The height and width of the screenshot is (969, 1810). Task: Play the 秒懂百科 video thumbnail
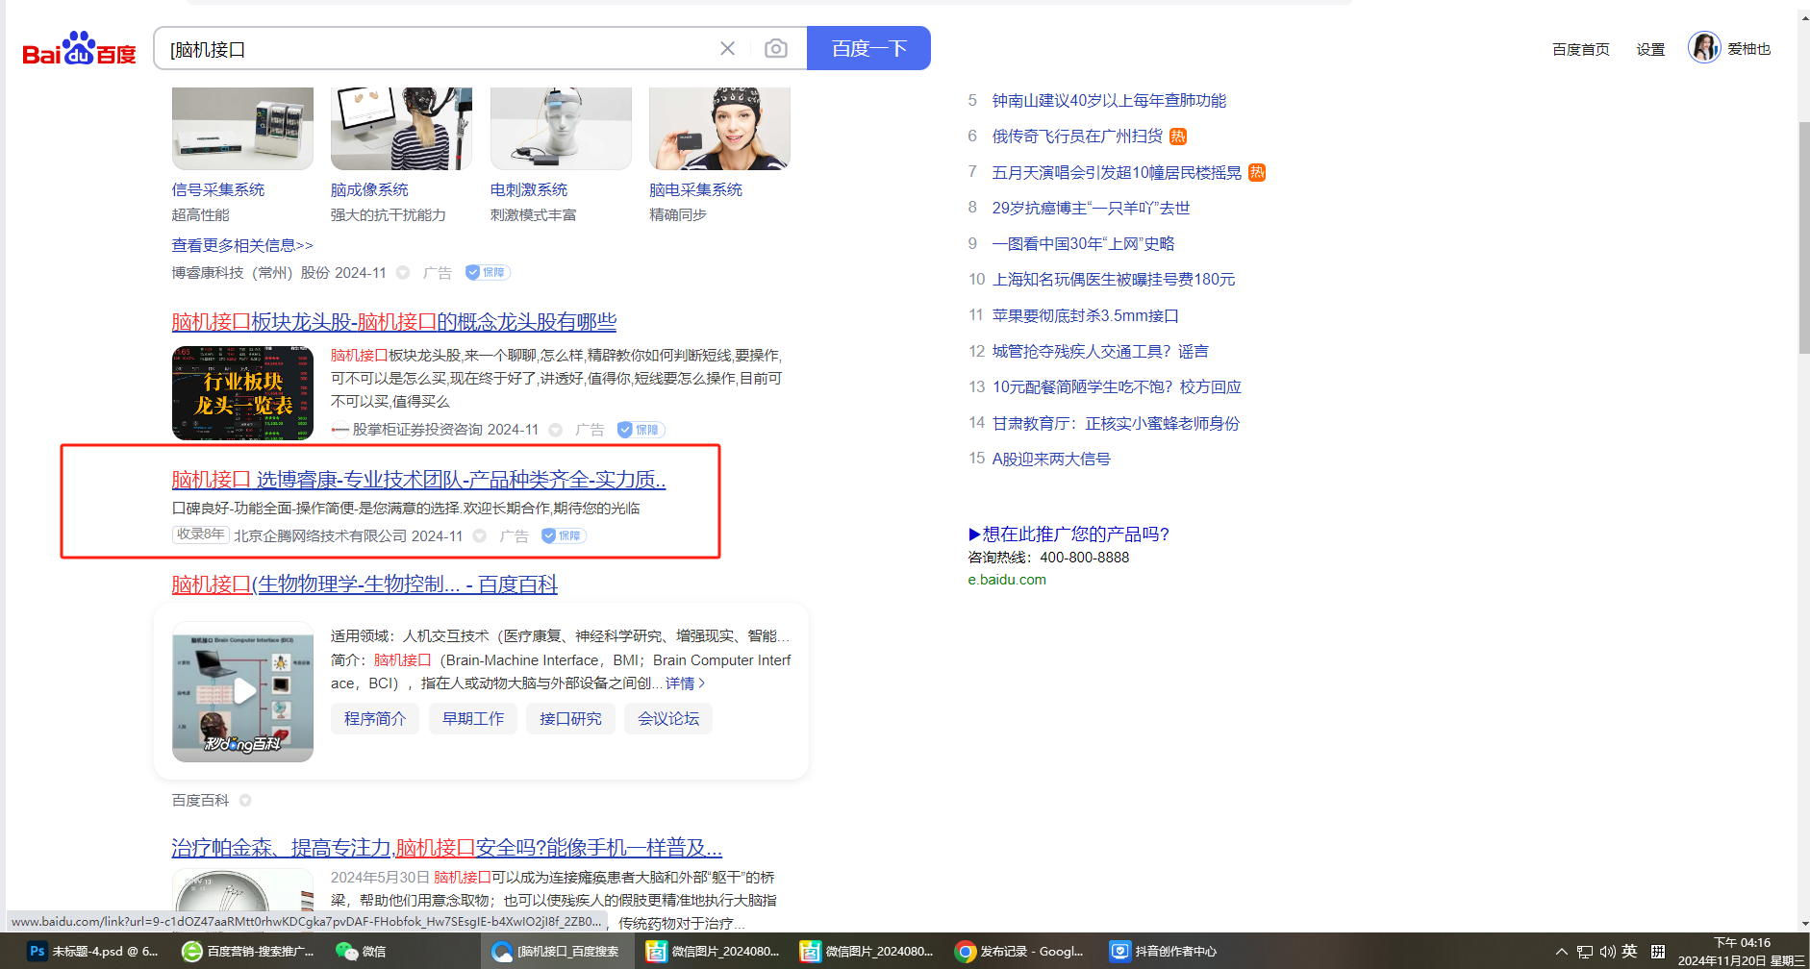(243, 691)
